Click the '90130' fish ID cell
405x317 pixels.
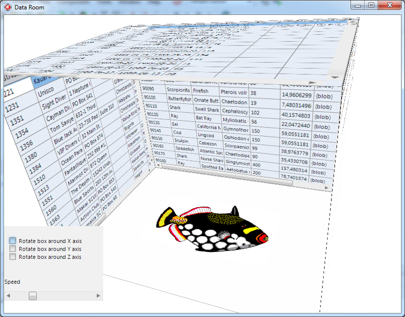(x=154, y=122)
